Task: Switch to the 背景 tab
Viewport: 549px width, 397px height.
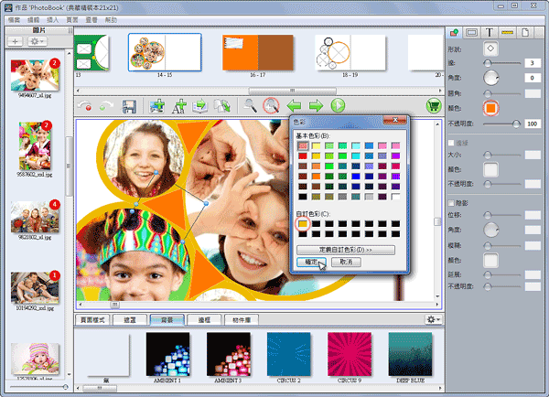Action: coord(167,319)
